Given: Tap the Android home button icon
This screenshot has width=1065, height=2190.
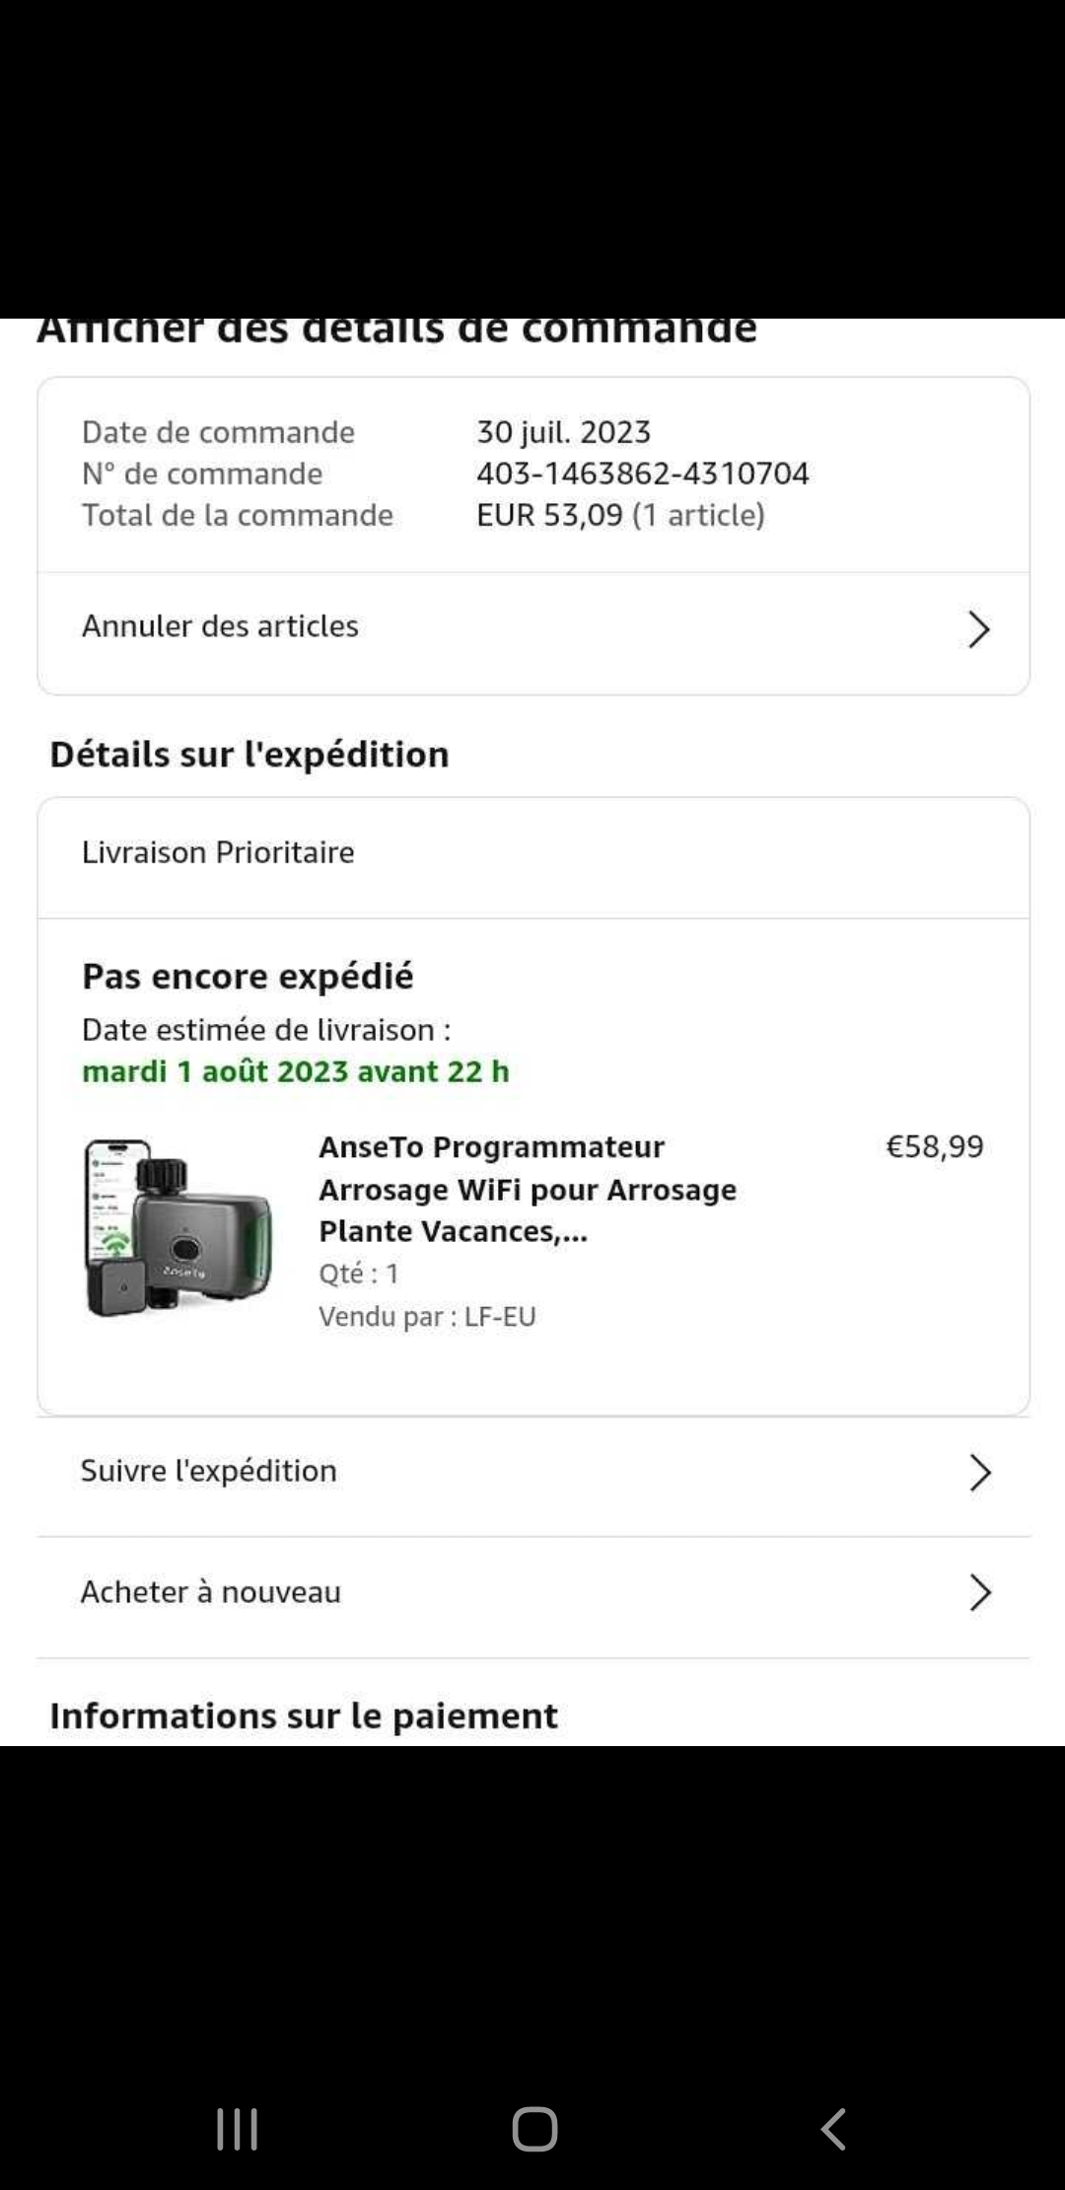Looking at the screenshot, I should (x=534, y=2129).
